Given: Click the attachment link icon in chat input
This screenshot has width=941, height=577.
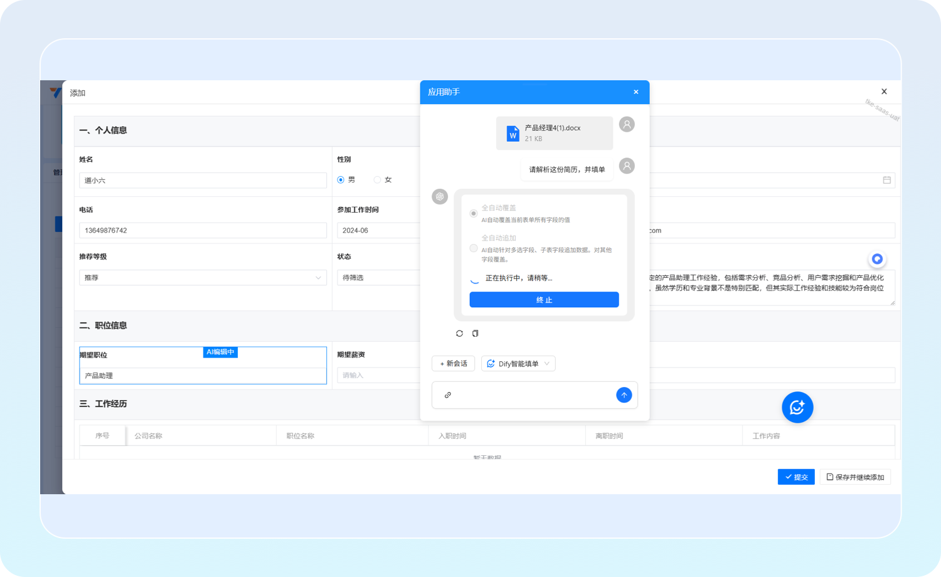Looking at the screenshot, I should tap(448, 395).
